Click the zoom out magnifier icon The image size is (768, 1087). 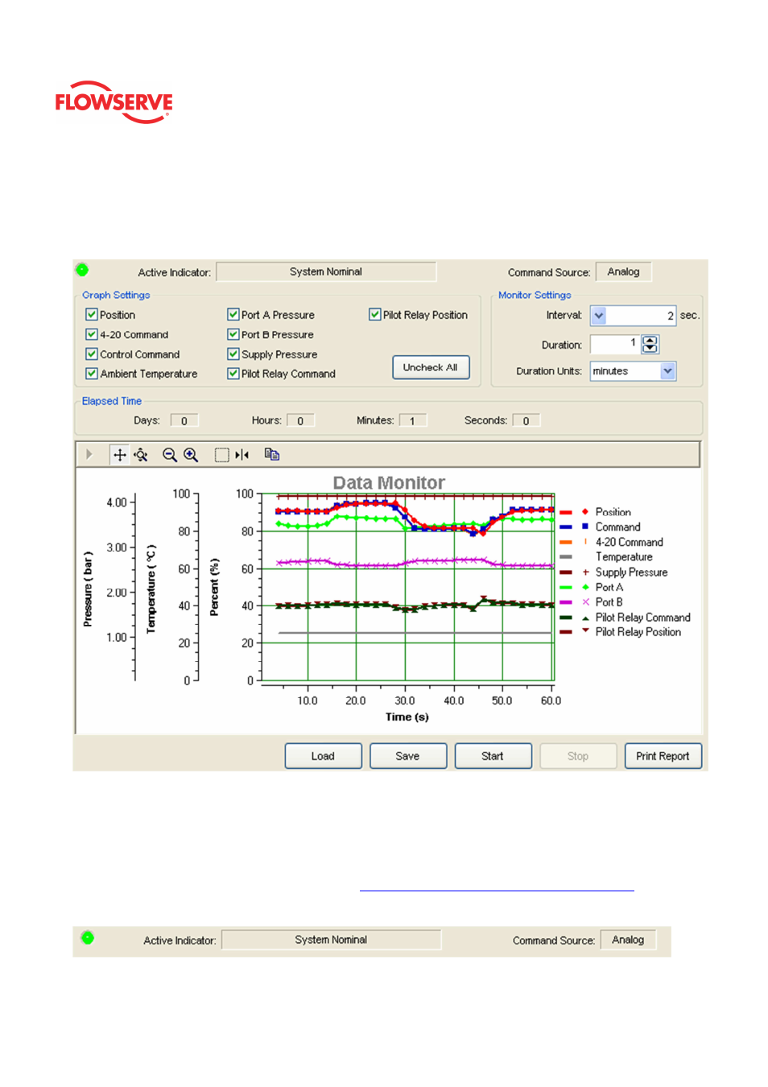(170, 455)
